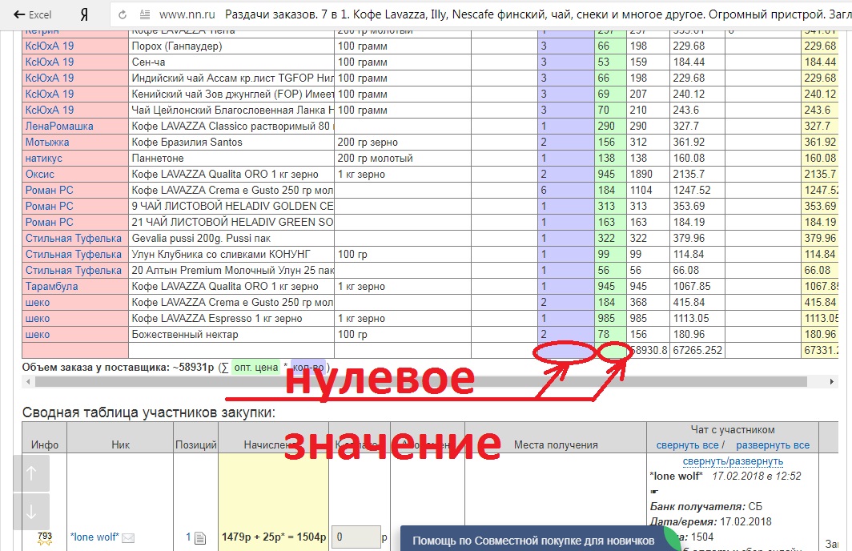852x551 pixels.
Task: Click the green "опт. цена" legend label
Action: point(255,368)
